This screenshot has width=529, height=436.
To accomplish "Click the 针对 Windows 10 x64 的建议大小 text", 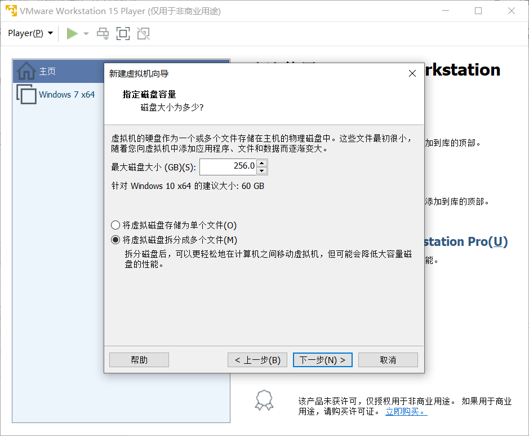I will [x=188, y=186].
